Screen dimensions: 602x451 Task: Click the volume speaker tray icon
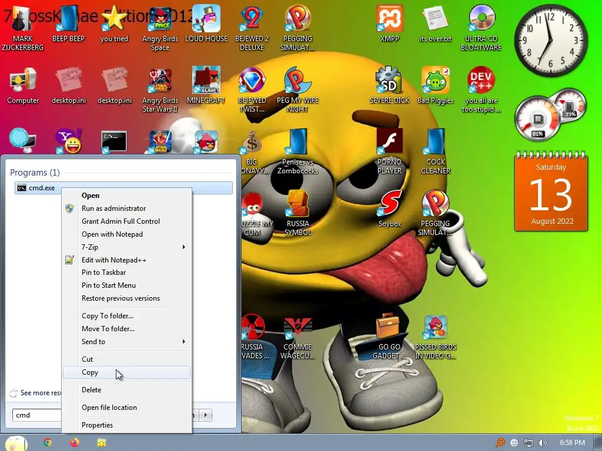pyautogui.click(x=542, y=443)
